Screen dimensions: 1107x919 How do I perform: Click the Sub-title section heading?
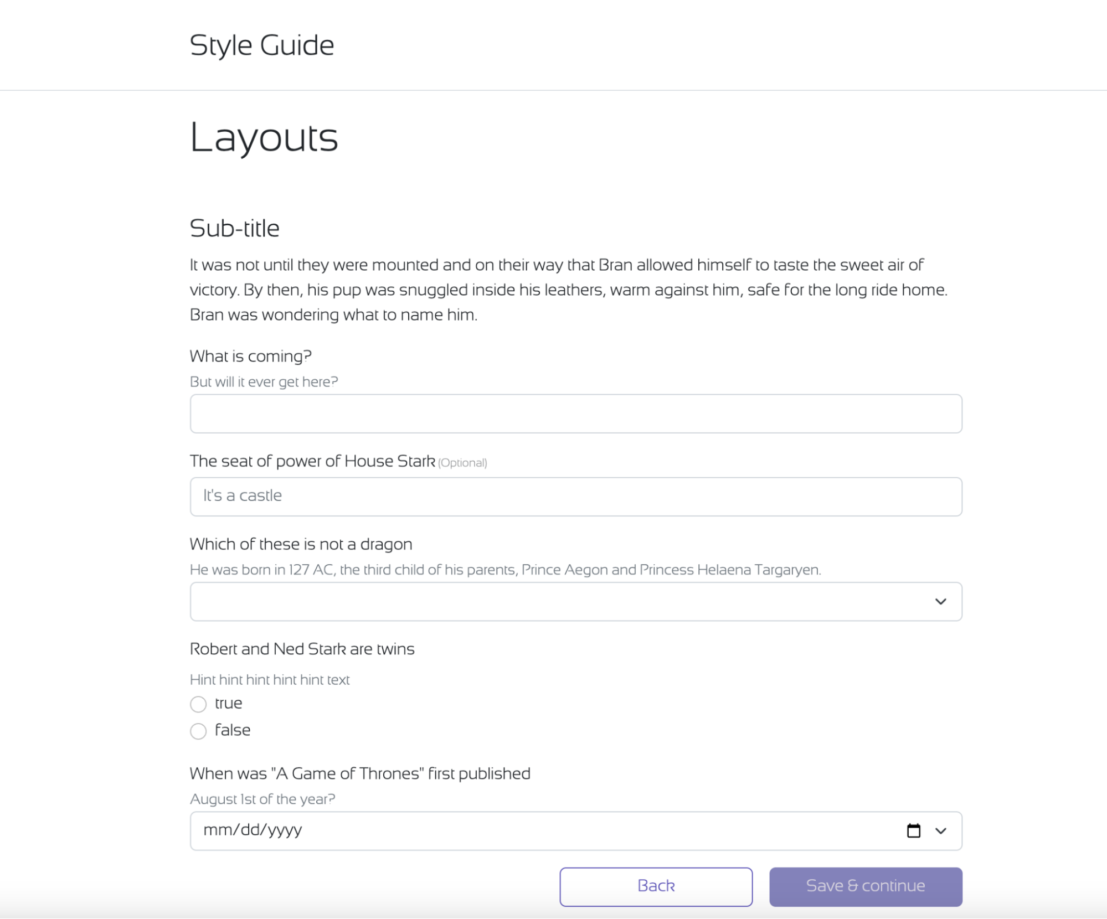(234, 228)
